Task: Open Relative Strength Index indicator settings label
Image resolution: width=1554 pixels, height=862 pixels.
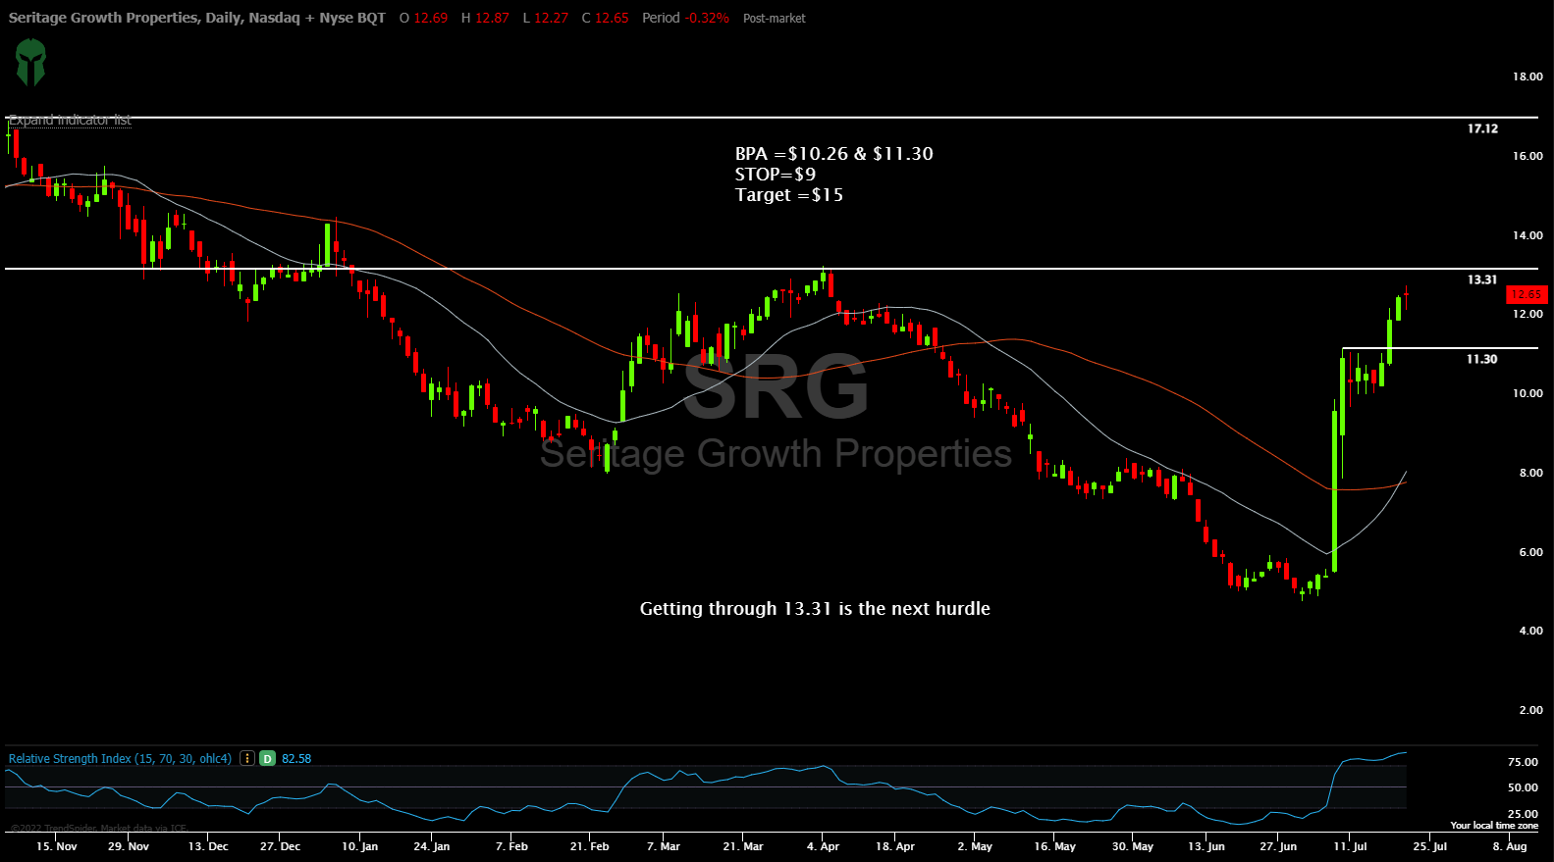Action: [x=120, y=758]
